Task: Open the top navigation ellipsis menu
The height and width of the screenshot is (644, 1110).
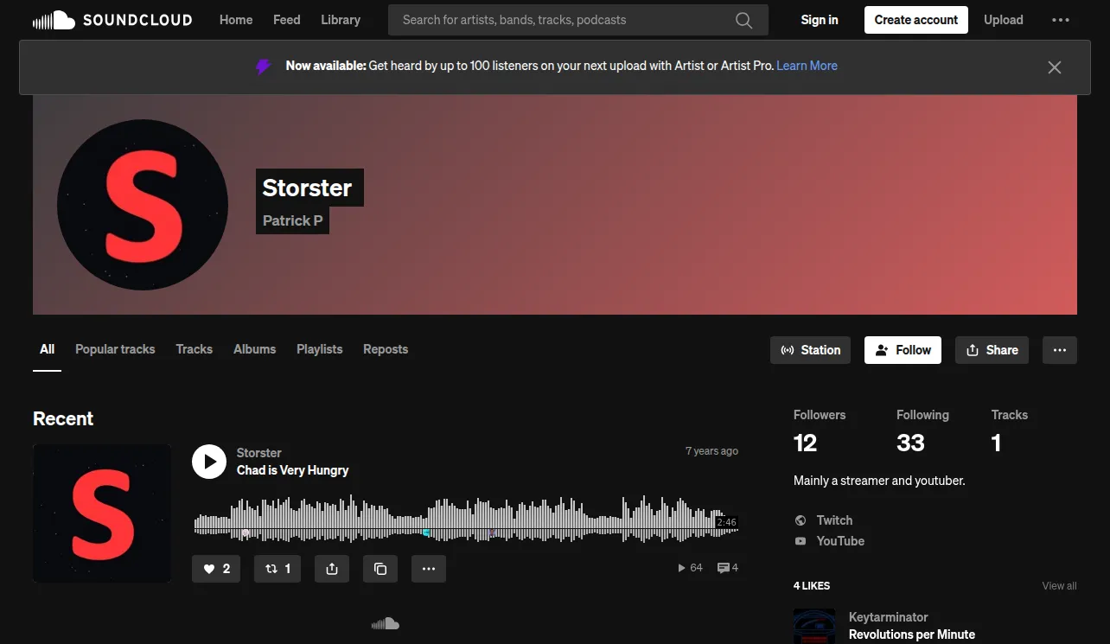Action: point(1061,20)
